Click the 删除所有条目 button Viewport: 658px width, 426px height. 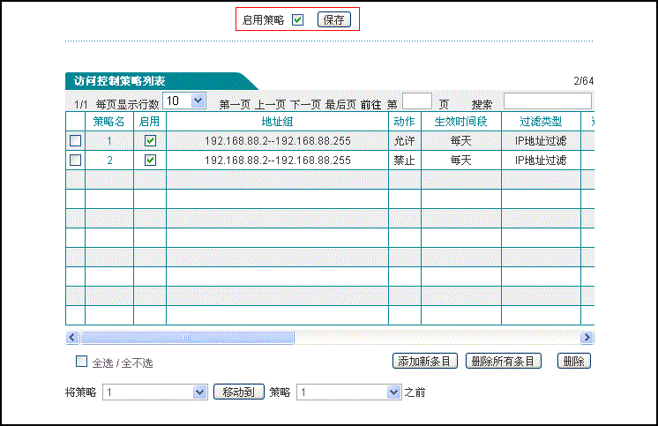point(504,361)
